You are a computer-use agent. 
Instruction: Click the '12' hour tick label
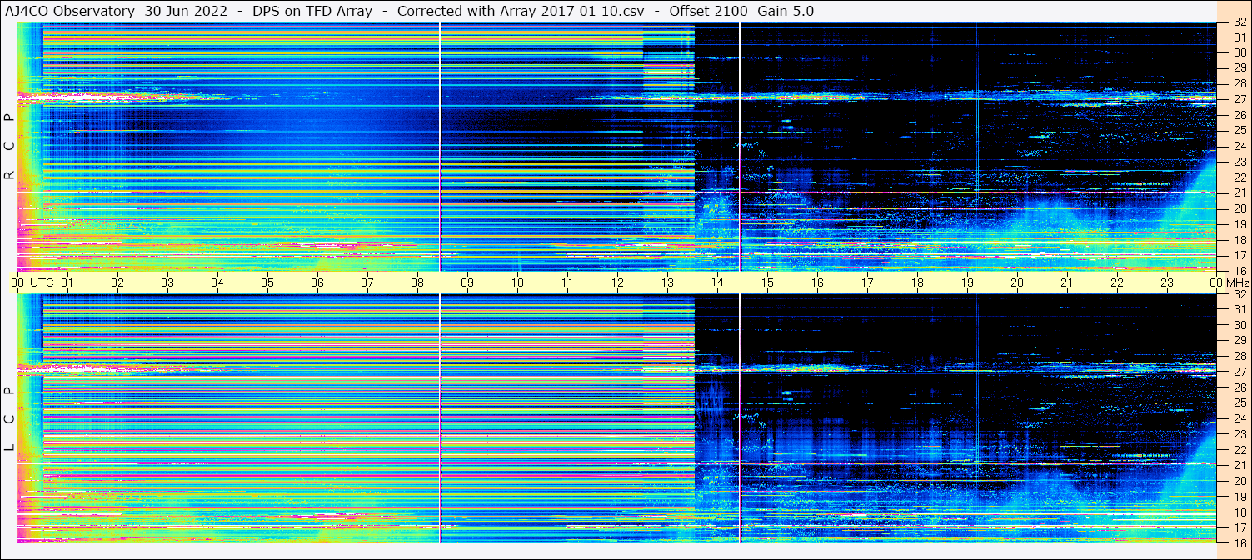(x=617, y=282)
